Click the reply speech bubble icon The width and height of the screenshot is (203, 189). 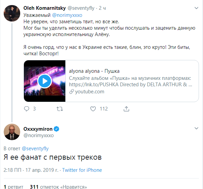coord(27,109)
